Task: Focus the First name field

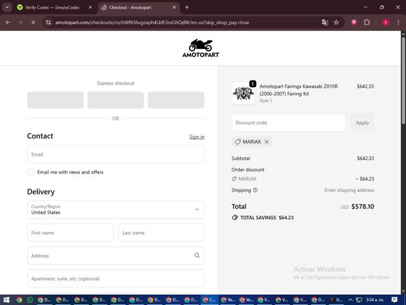Action: (x=70, y=233)
